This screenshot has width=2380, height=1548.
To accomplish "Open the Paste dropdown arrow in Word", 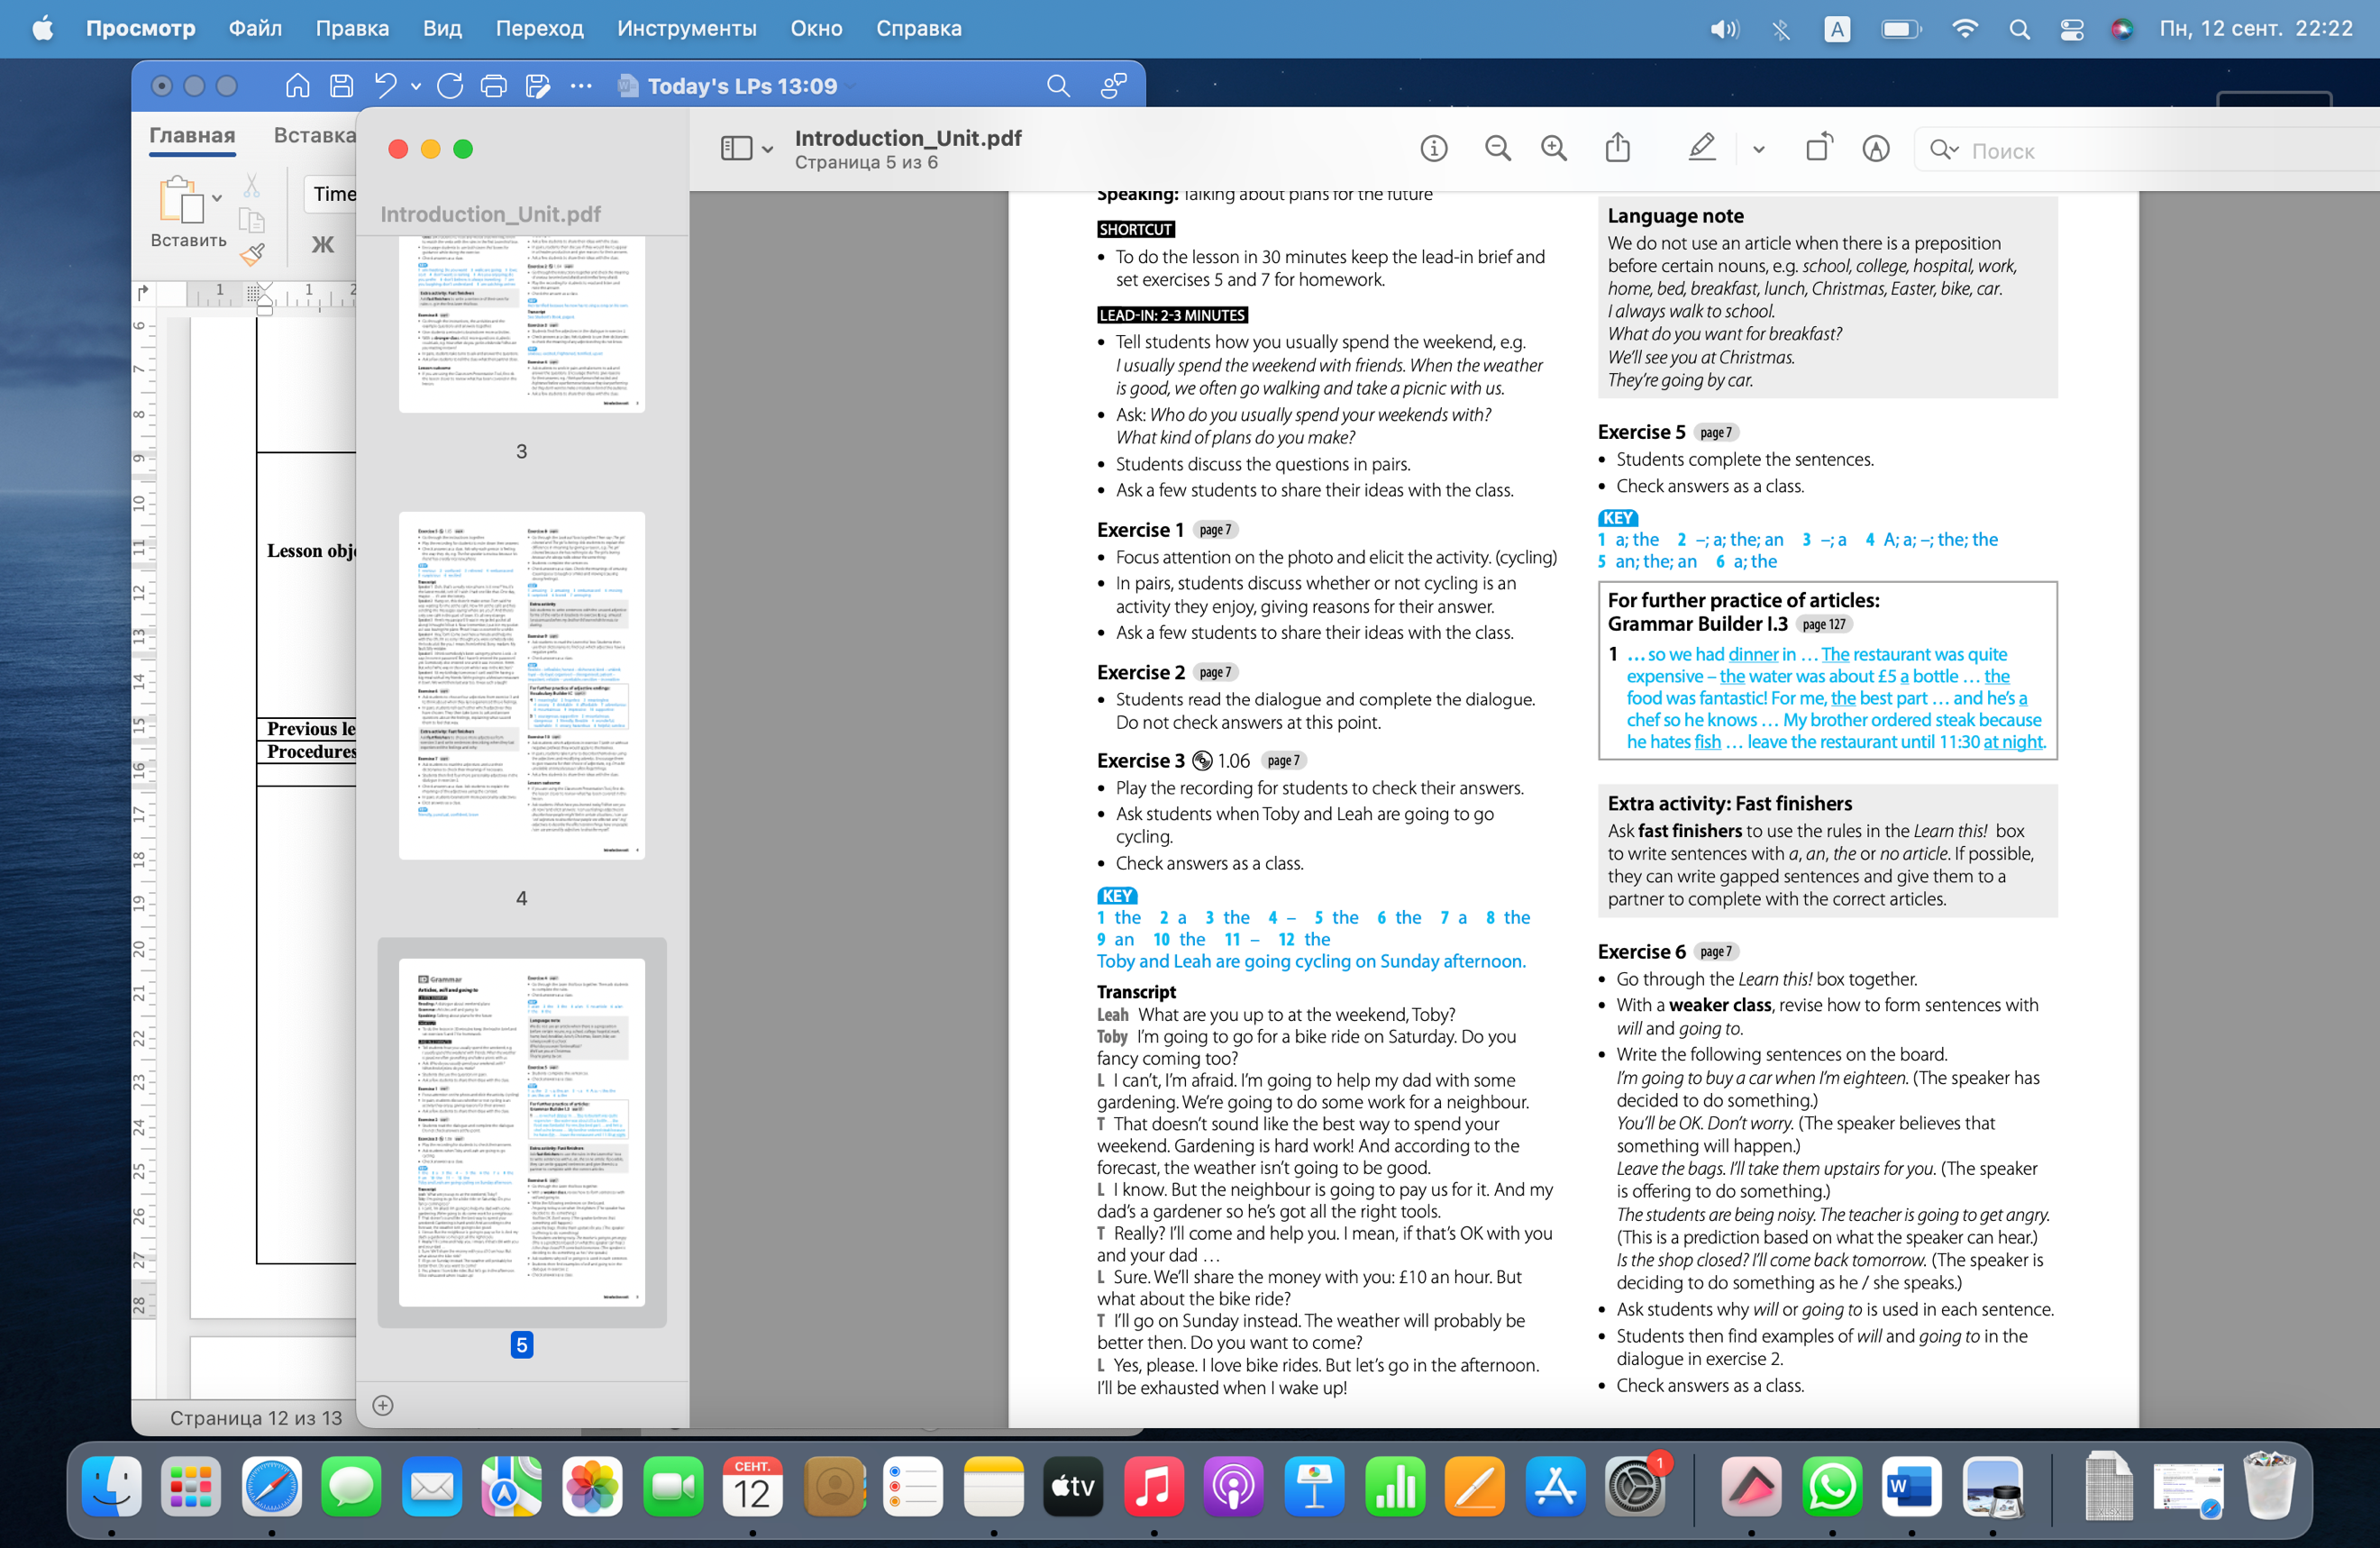I will [x=217, y=197].
